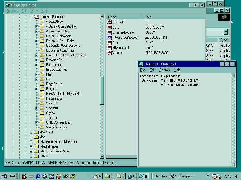Click values pane horizontal scroll left arrow
This screenshot has width=241, height=180.
(108, 157)
